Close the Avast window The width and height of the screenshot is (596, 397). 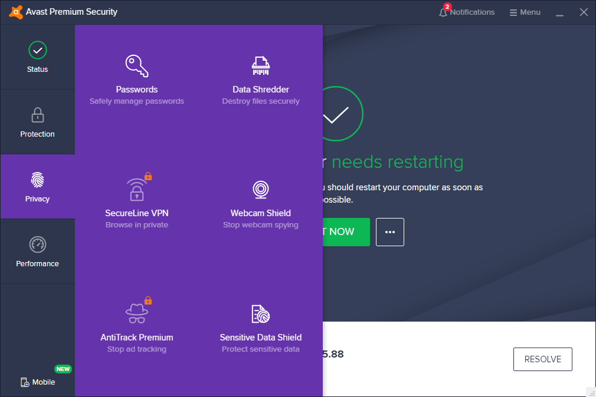point(584,12)
